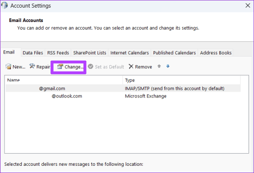Select the @gmail.com account row
Image resolution: width=254 pixels, height=173 pixels.
tap(123, 89)
